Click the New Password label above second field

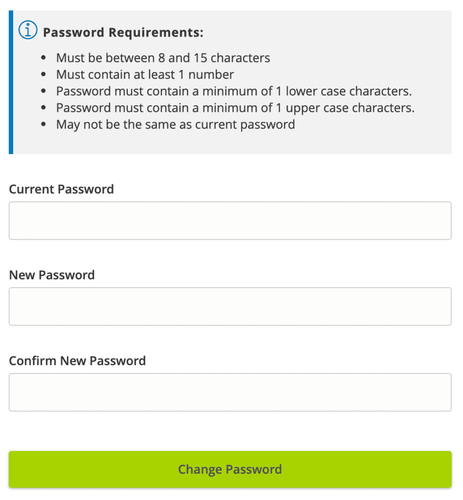[x=52, y=275]
